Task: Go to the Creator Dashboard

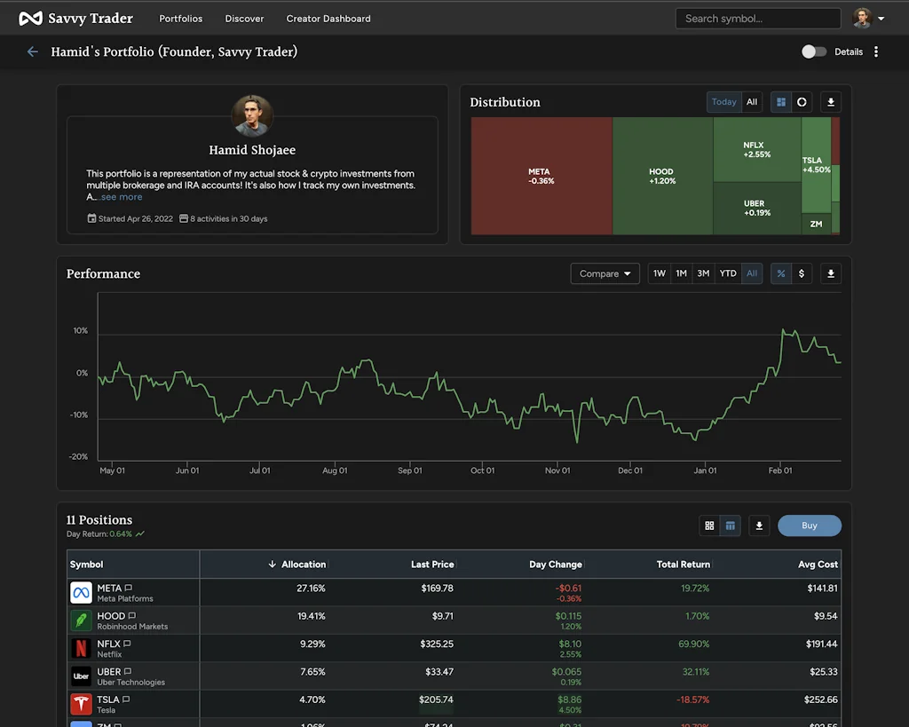Action: pos(328,19)
